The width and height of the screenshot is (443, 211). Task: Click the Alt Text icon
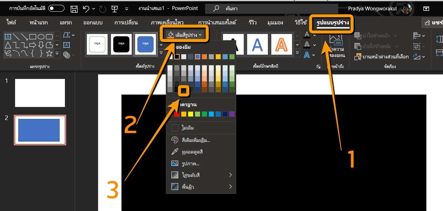coord(335,41)
